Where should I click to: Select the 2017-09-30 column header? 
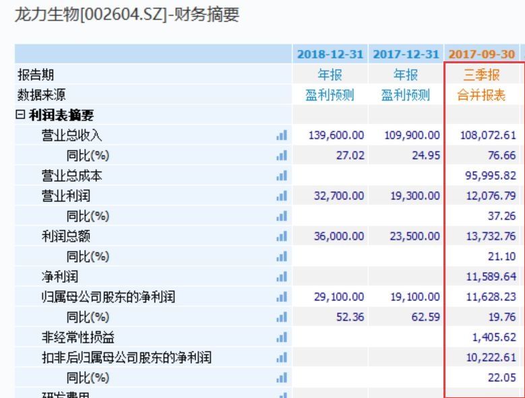click(x=481, y=54)
